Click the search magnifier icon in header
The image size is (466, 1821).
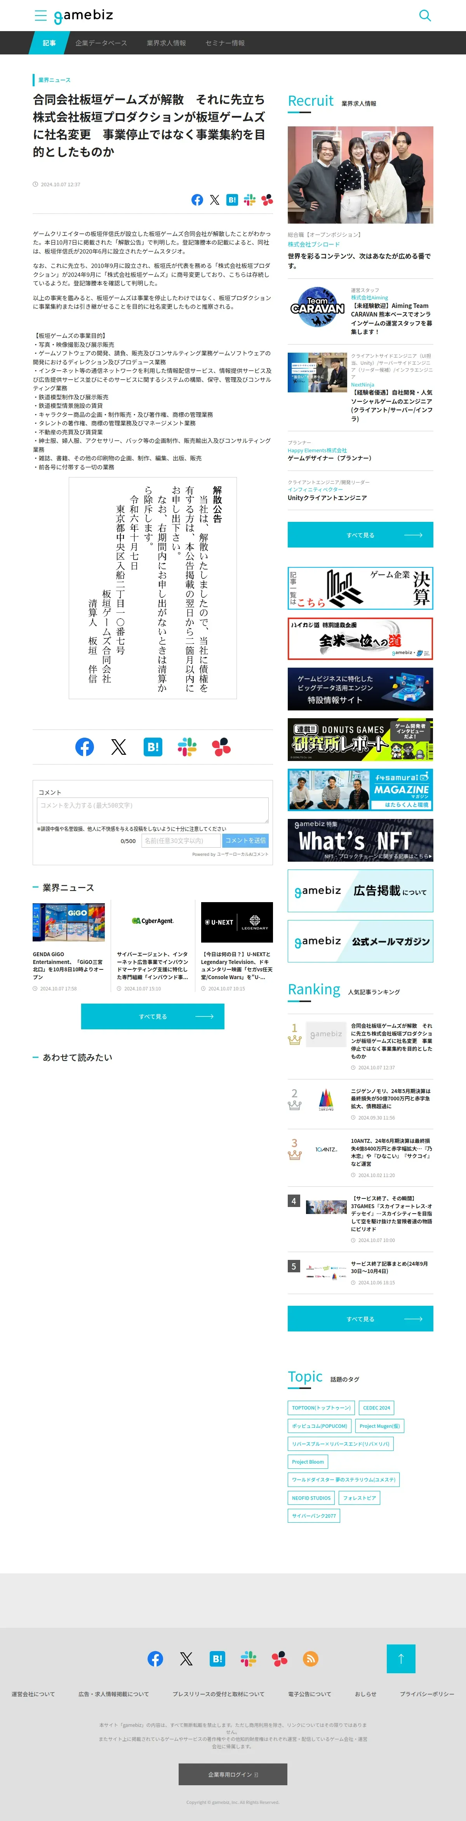[x=425, y=16]
